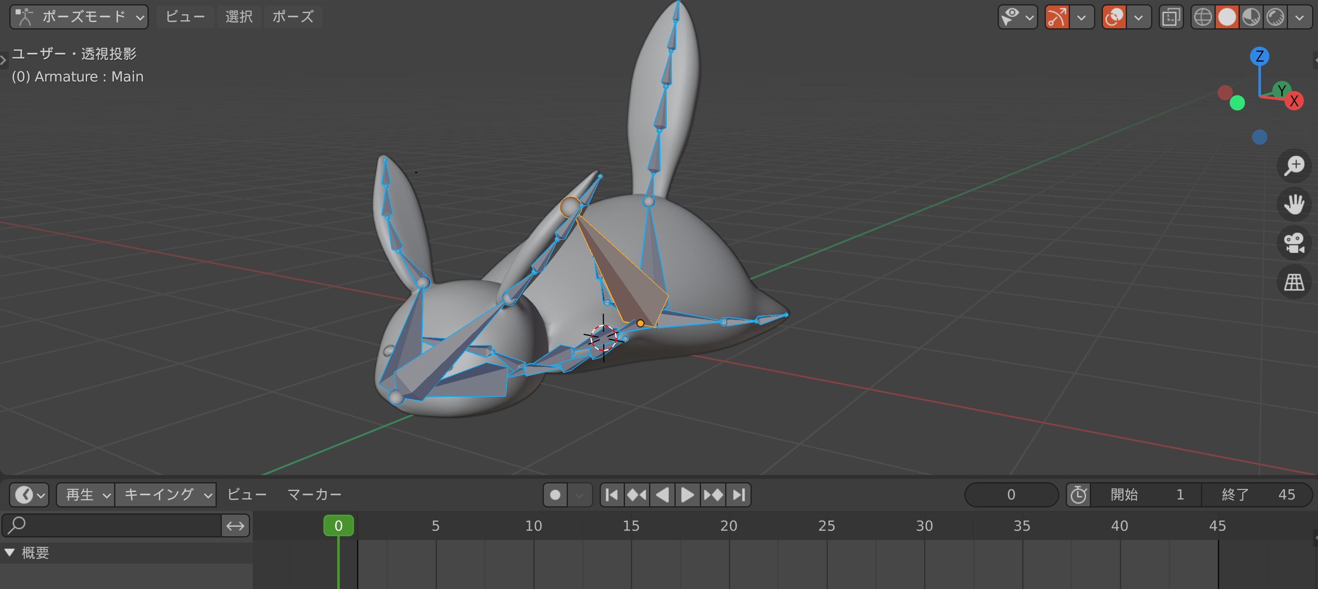Click the zoom view magnifier icon
Viewport: 1318px width, 589px height.
coord(1294,166)
